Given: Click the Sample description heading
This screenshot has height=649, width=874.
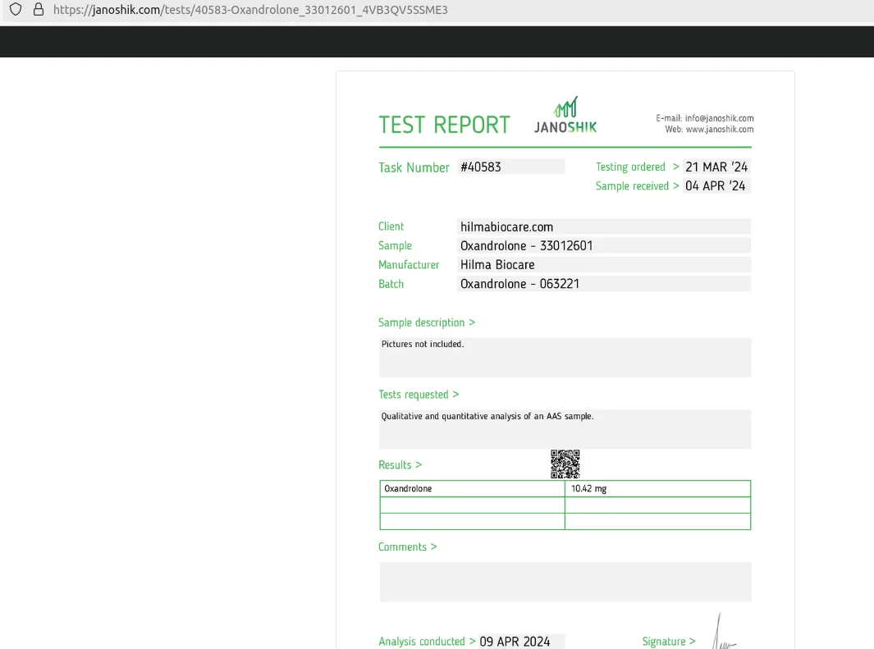Looking at the screenshot, I should 426,322.
